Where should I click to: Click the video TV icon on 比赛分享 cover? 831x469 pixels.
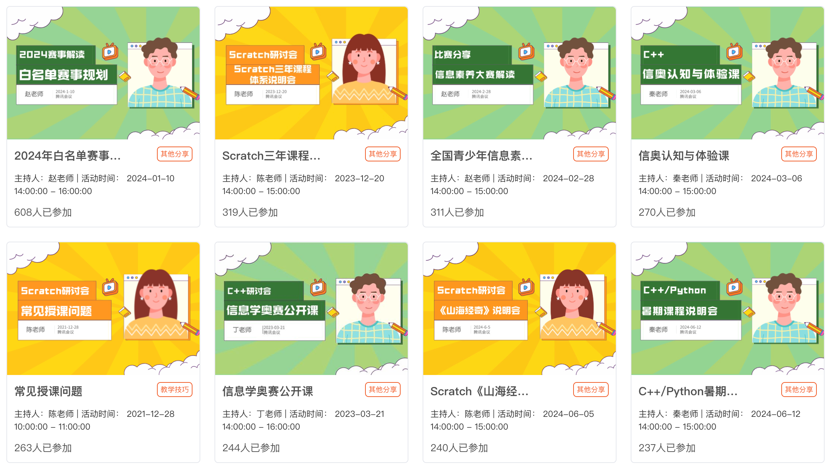526,52
